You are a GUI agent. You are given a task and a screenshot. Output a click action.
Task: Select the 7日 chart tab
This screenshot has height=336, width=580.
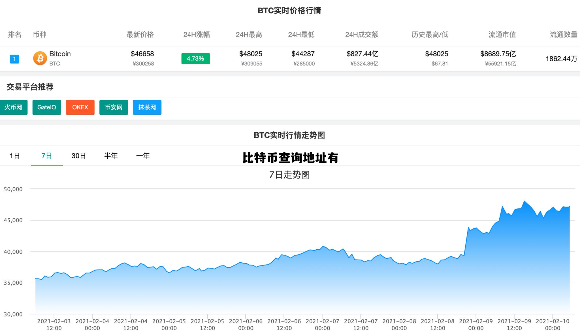[x=47, y=156]
